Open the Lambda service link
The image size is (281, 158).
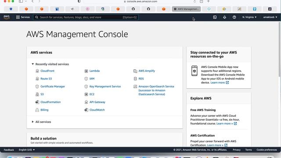95,71
